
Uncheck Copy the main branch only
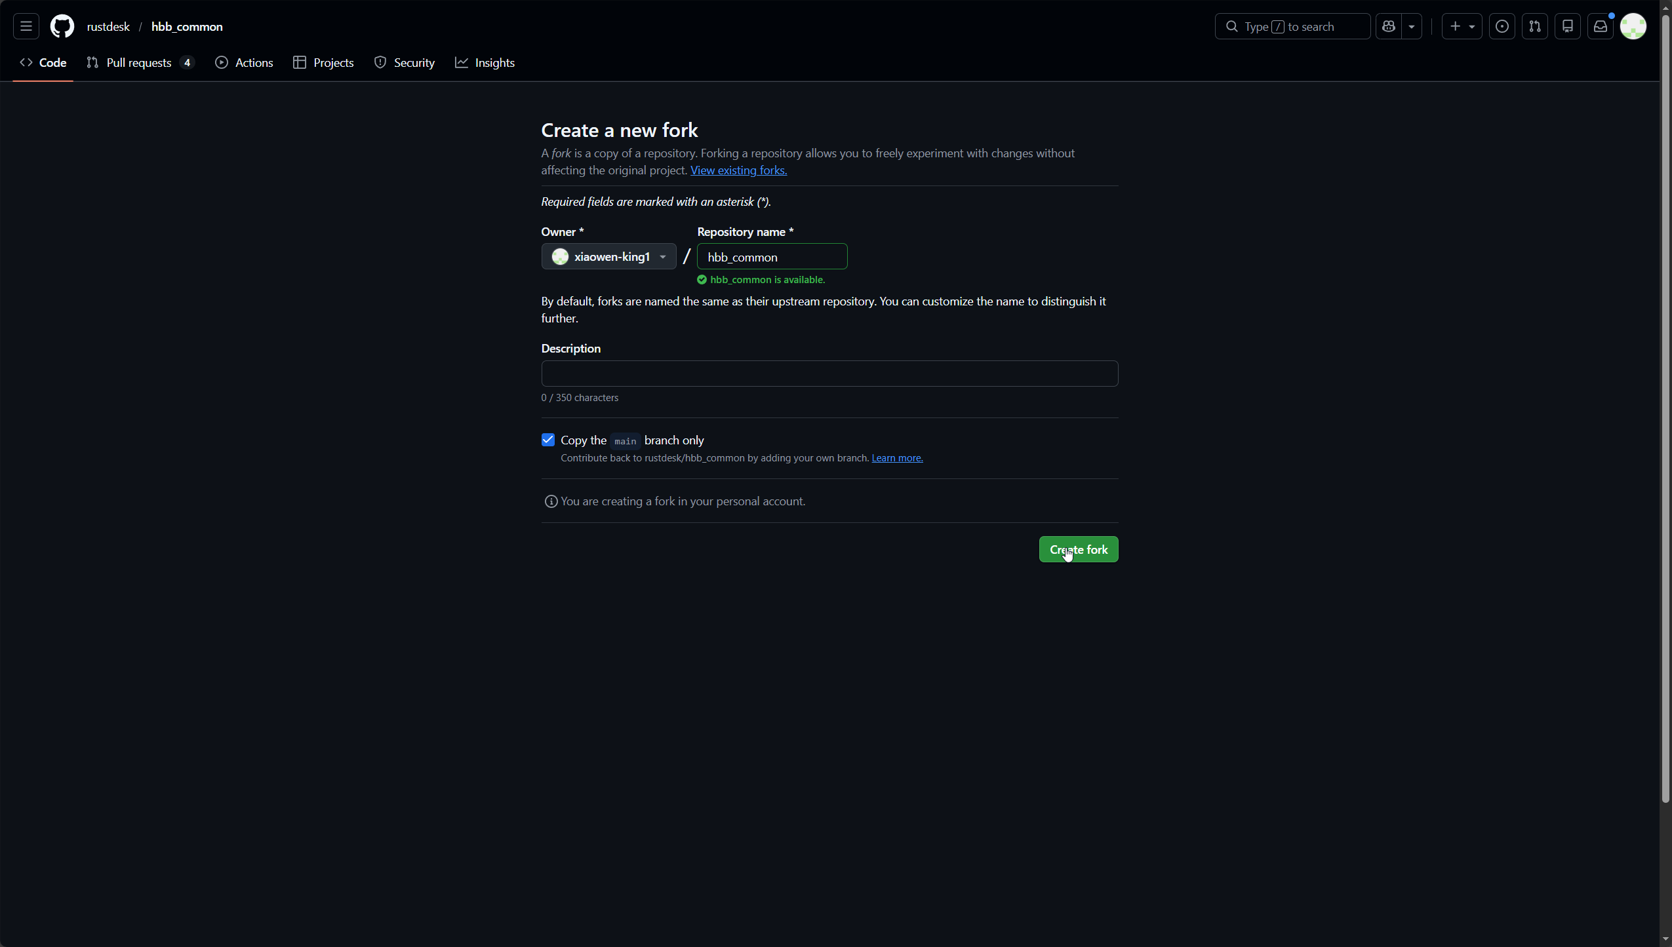[x=548, y=440]
